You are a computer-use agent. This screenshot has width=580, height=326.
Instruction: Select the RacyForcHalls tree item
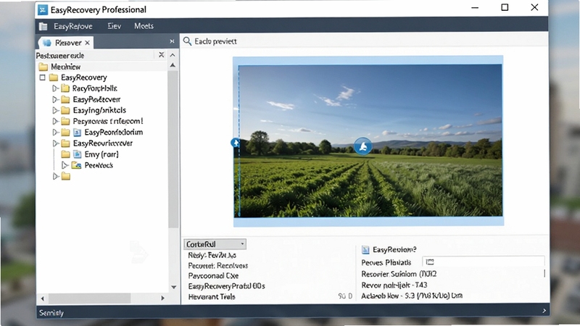tap(95, 88)
